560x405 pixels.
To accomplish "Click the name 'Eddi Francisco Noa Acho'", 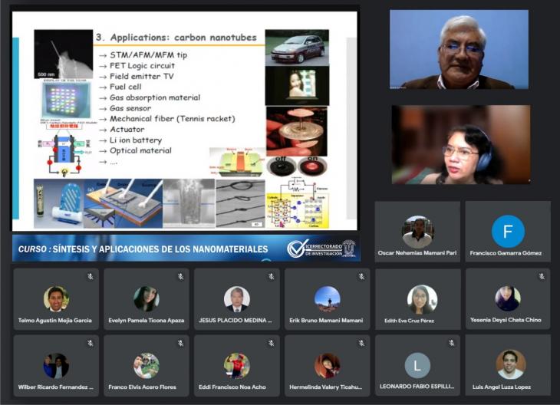I will (x=232, y=387).
